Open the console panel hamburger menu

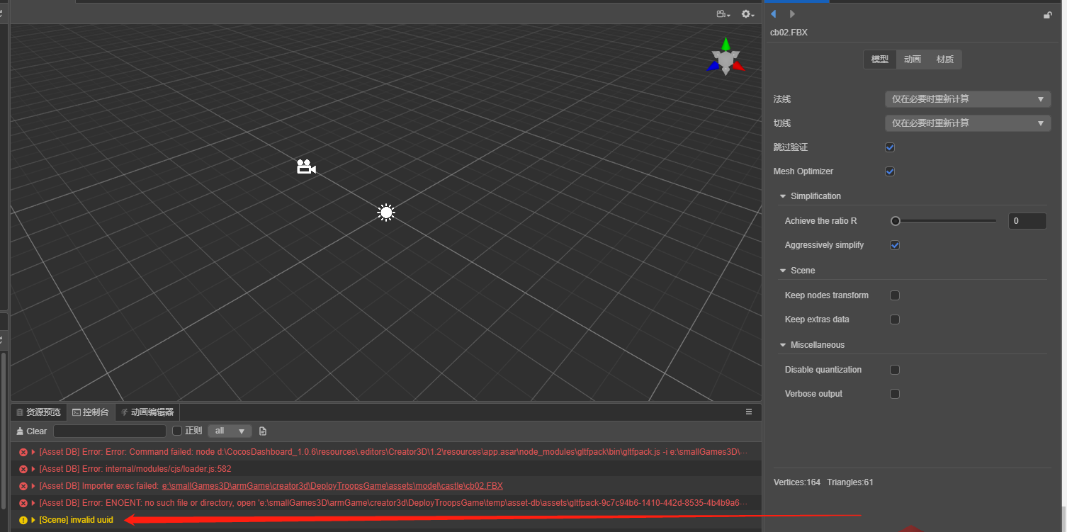(749, 412)
